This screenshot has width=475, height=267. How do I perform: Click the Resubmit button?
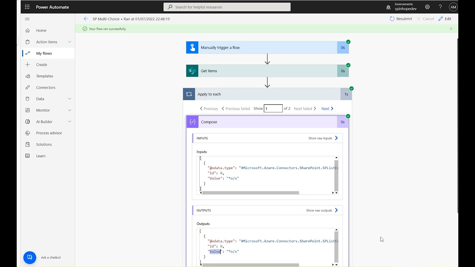(401, 19)
